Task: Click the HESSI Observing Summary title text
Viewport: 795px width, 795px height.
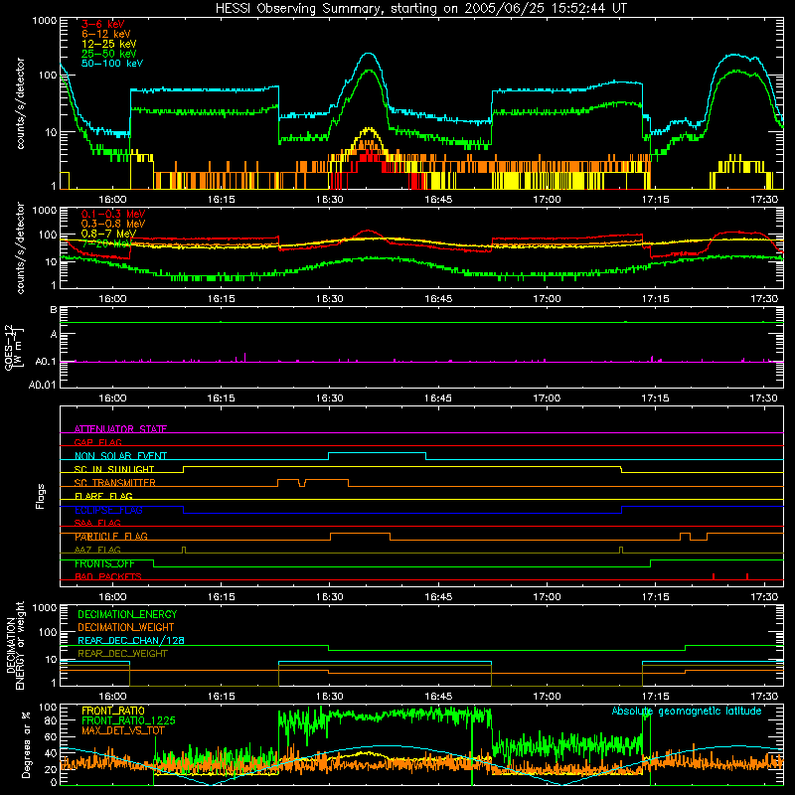Action: tap(421, 8)
